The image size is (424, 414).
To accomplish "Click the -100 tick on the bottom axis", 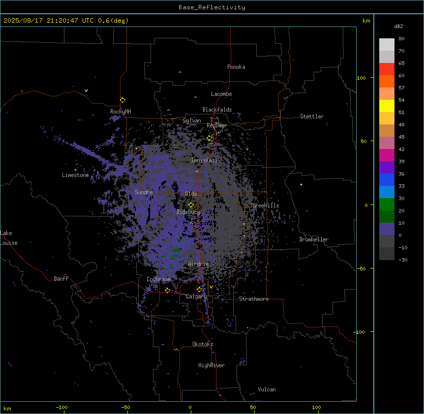I will pyautogui.click(x=61, y=408).
